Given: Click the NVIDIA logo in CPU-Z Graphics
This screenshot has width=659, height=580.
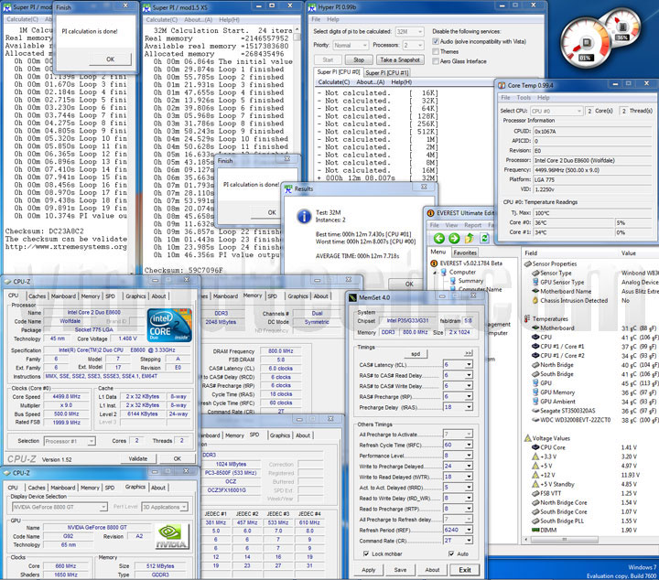Looking at the screenshot, I should pos(171,536).
